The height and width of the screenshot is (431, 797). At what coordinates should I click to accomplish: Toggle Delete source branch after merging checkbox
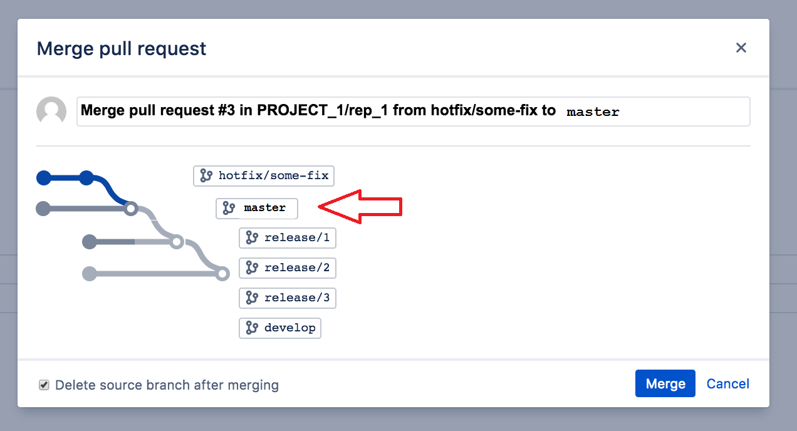pos(44,385)
